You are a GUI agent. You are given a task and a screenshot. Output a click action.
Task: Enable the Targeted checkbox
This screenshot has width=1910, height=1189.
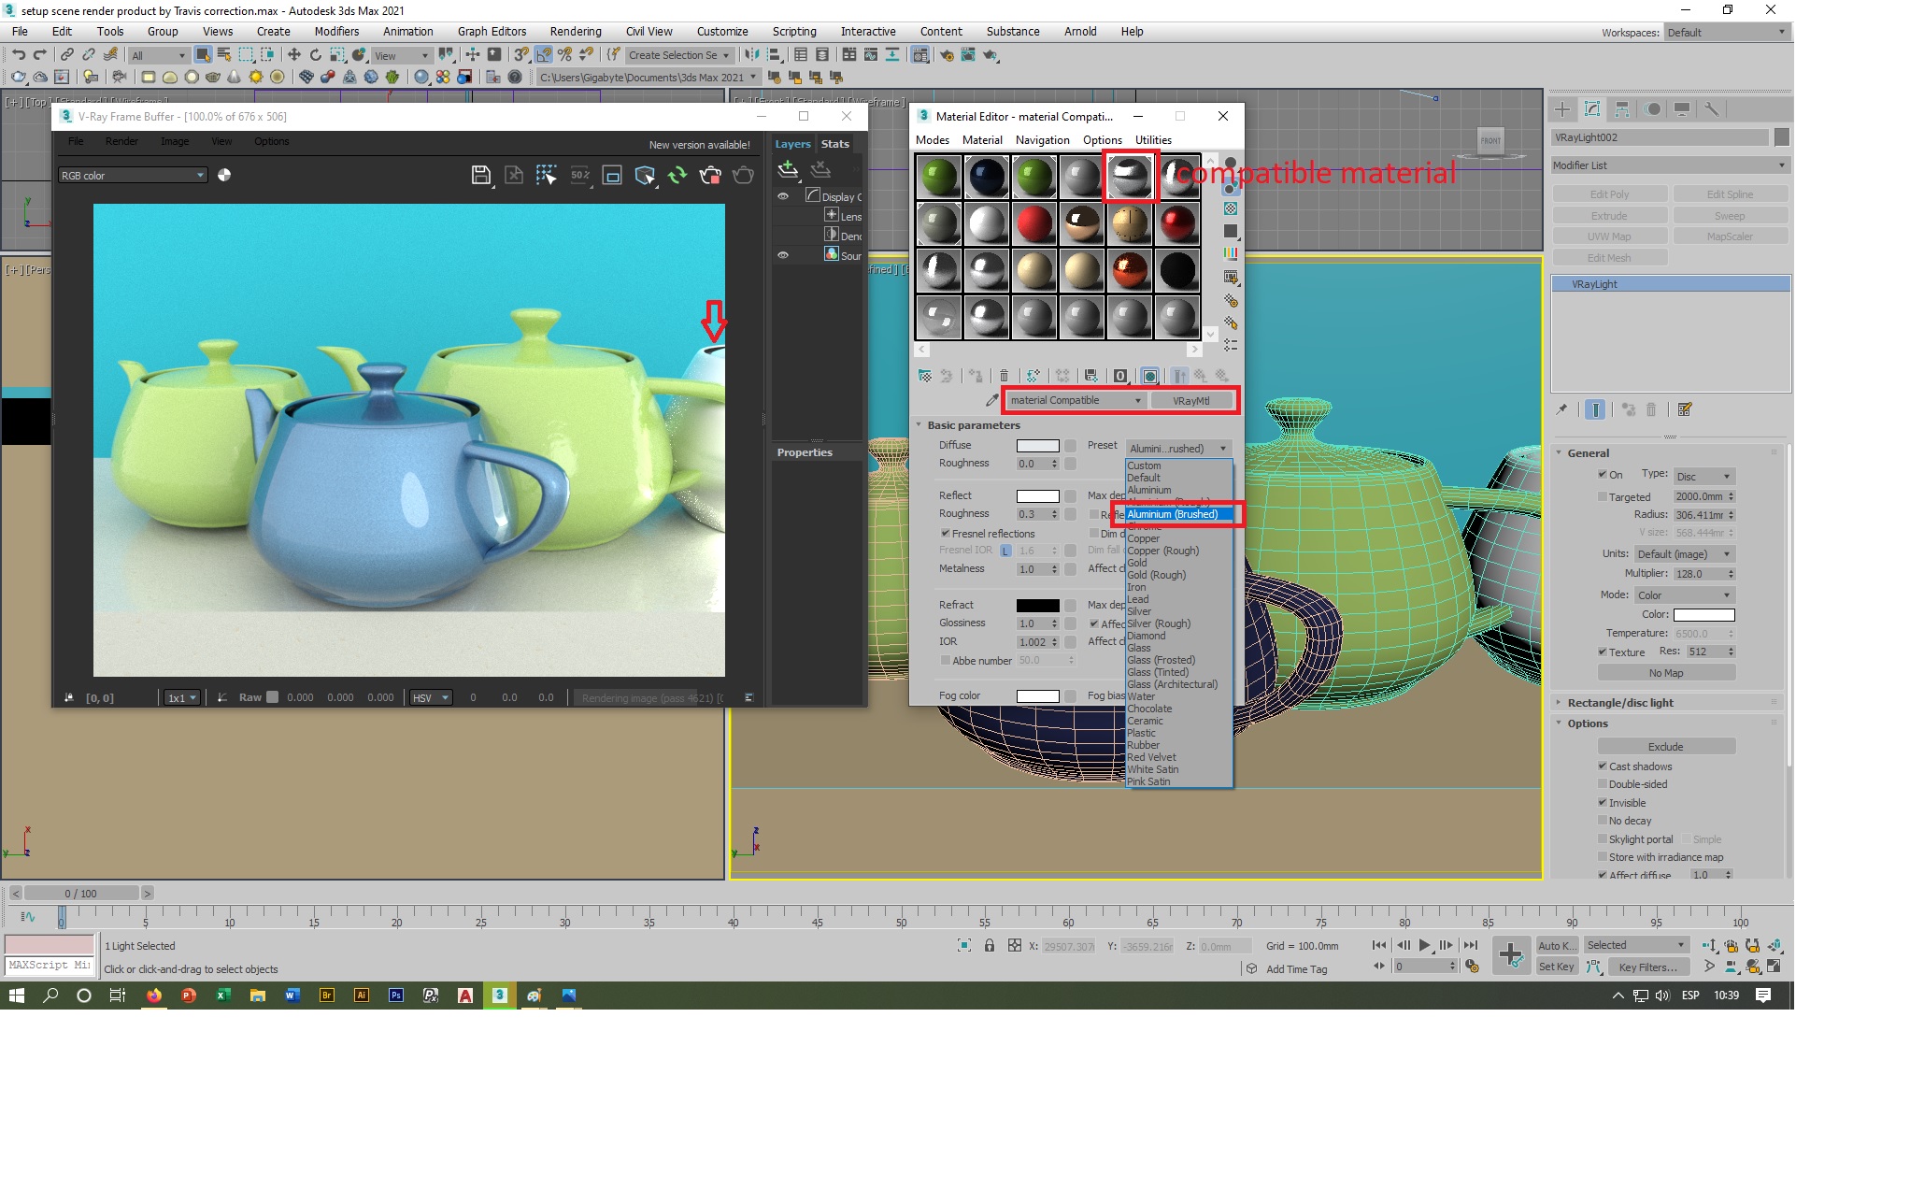(1603, 497)
